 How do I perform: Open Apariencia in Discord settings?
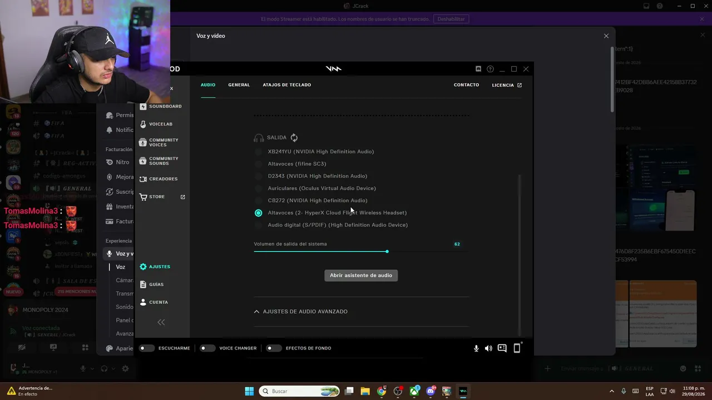click(x=120, y=349)
